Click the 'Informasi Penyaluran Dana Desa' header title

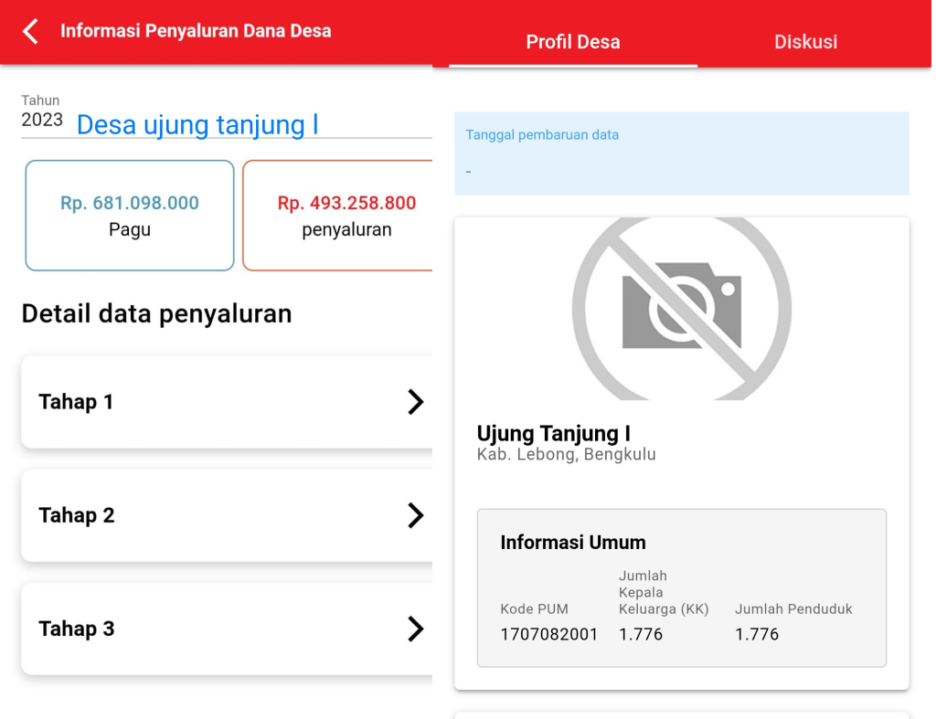coord(196,31)
